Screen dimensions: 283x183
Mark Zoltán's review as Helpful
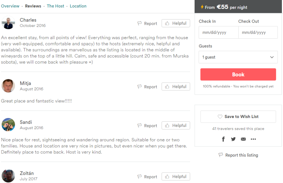click(x=176, y=177)
